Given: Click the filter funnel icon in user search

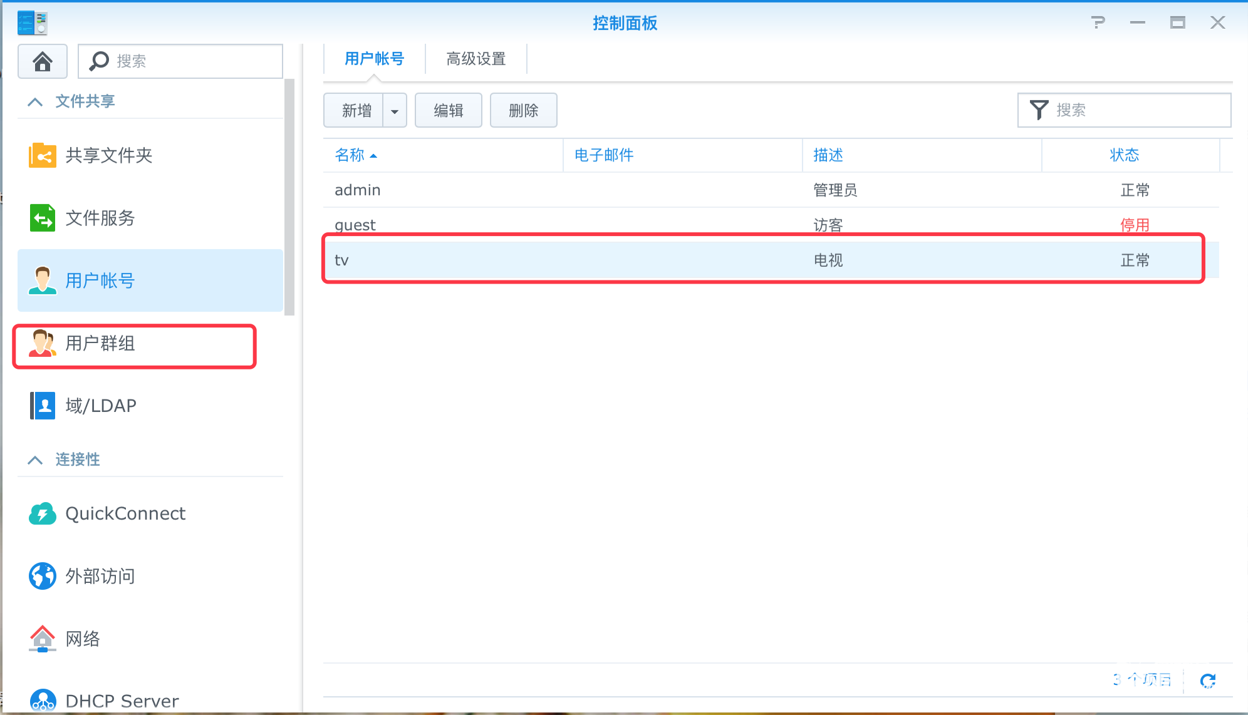Looking at the screenshot, I should click(x=1039, y=110).
